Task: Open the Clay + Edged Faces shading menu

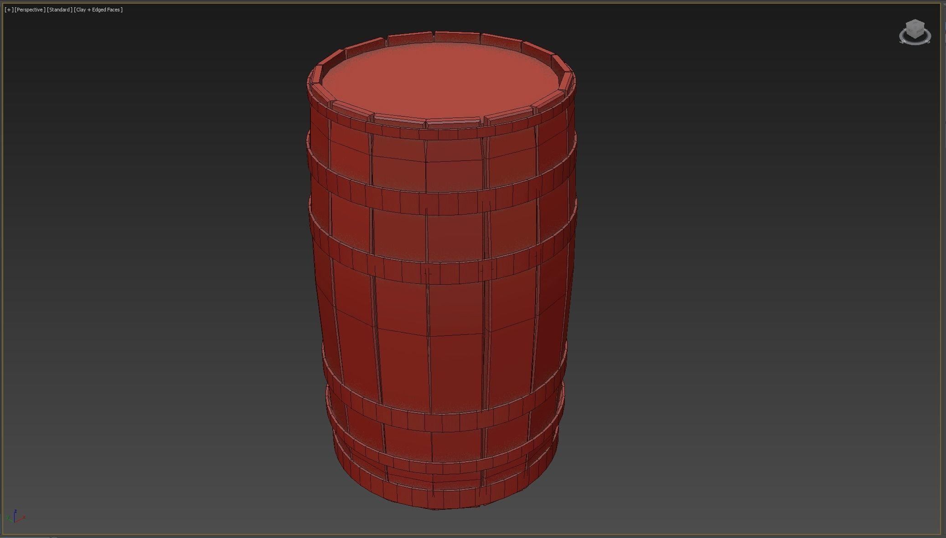Action: 98,10
